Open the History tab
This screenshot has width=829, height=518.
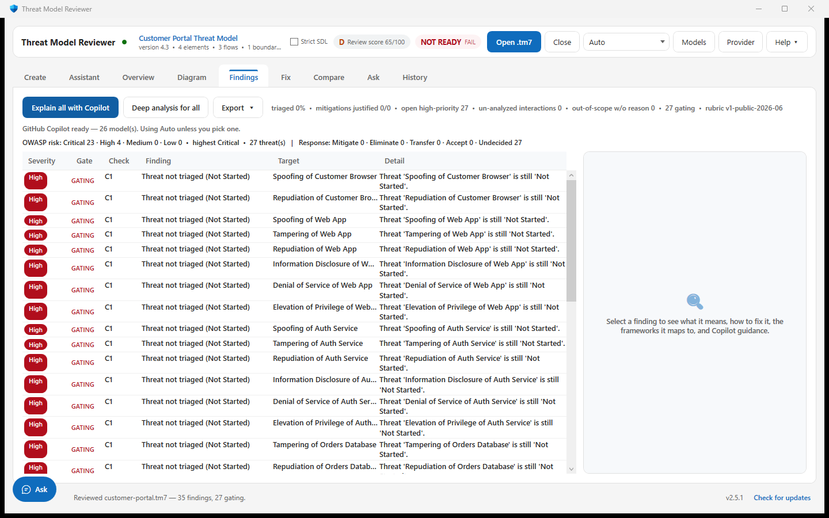[414, 77]
